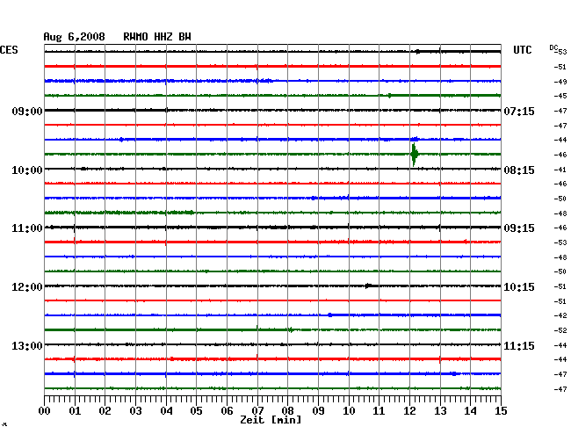Viewport: 571px width, 434px height.
Task: Click minute tick label 05
Action: click(x=196, y=410)
